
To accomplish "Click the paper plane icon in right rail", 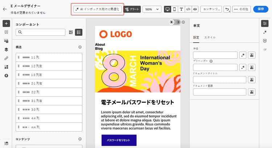I will pyautogui.click(x=265, y=50).
